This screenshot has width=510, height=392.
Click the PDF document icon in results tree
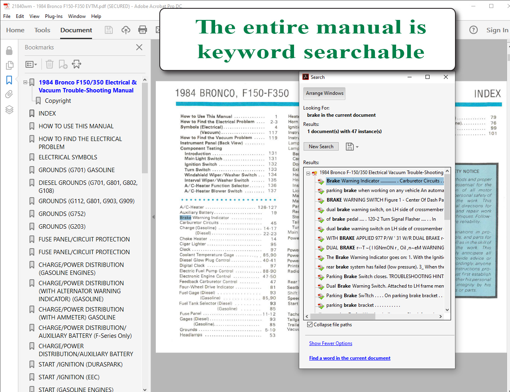314,173
